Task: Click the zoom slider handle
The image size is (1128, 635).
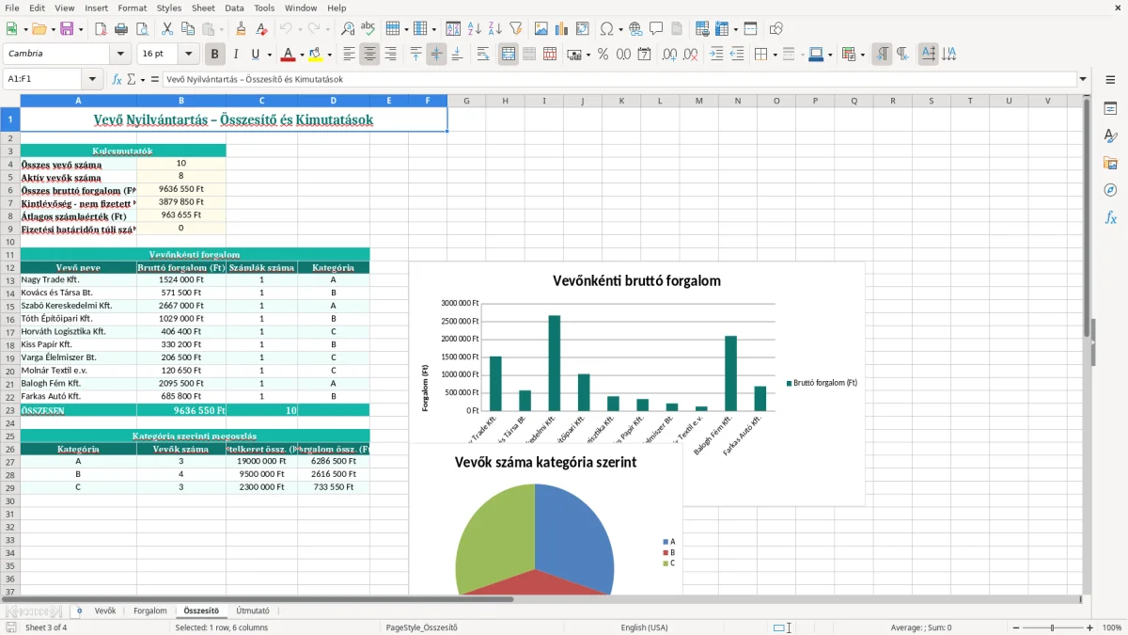Action: (x=1053, y=627)
